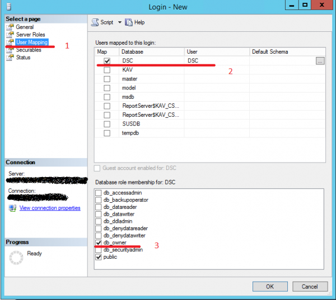Click the User Mapping page icon
This screenshot has height=300, width=336.
pyautogui.click(x=10, y=42)
